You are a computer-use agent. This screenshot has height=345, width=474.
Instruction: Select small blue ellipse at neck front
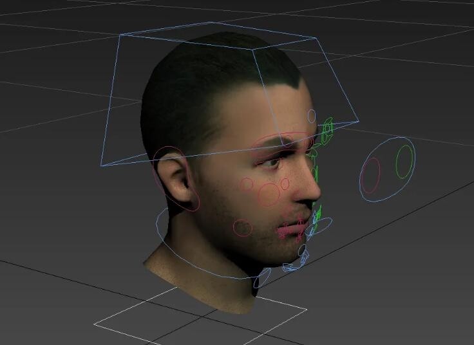point(261,279)
